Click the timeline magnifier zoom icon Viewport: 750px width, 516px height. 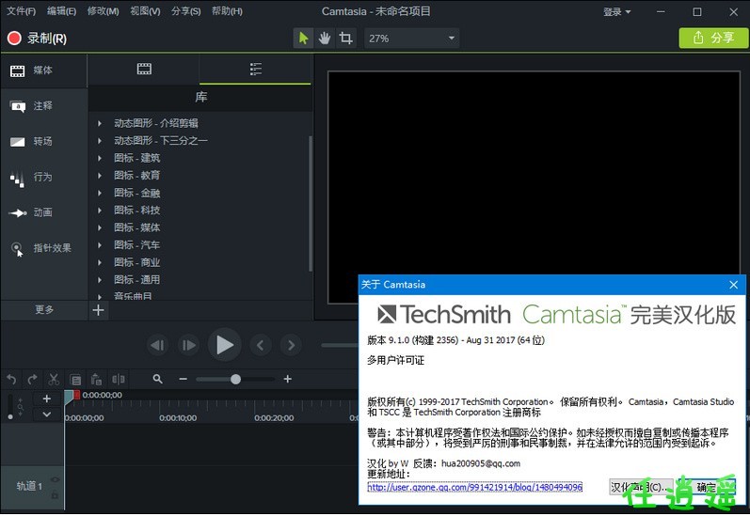pyautogui.click(x=157, y=380)
